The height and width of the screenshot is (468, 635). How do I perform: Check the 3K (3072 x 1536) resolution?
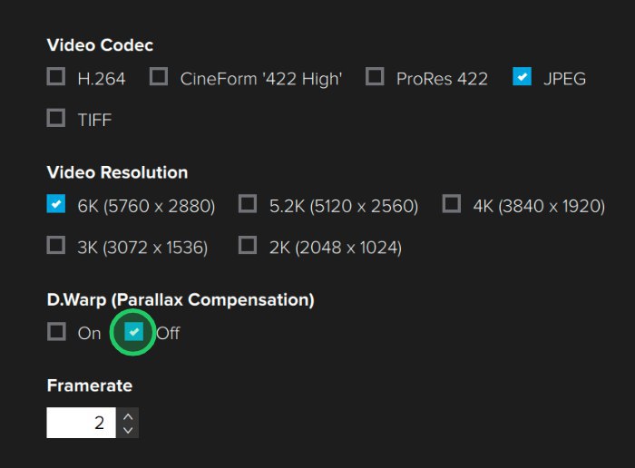point(56,245)
